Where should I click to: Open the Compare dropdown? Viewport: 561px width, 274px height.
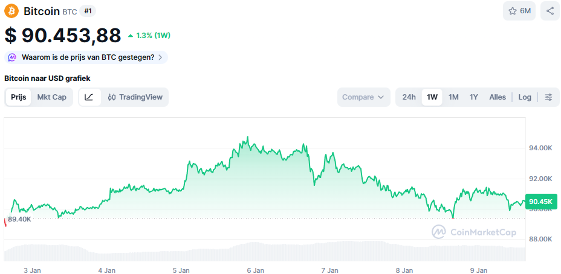pos(363,97)
